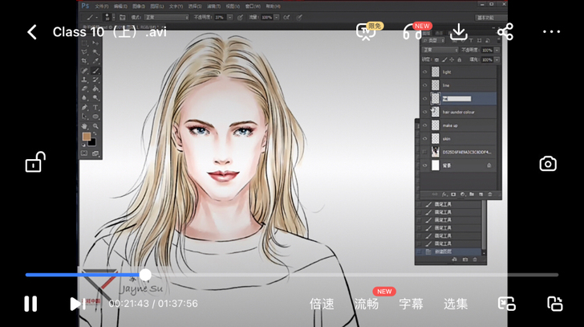Open the picture-in-picture window icon

pos(507,304)
